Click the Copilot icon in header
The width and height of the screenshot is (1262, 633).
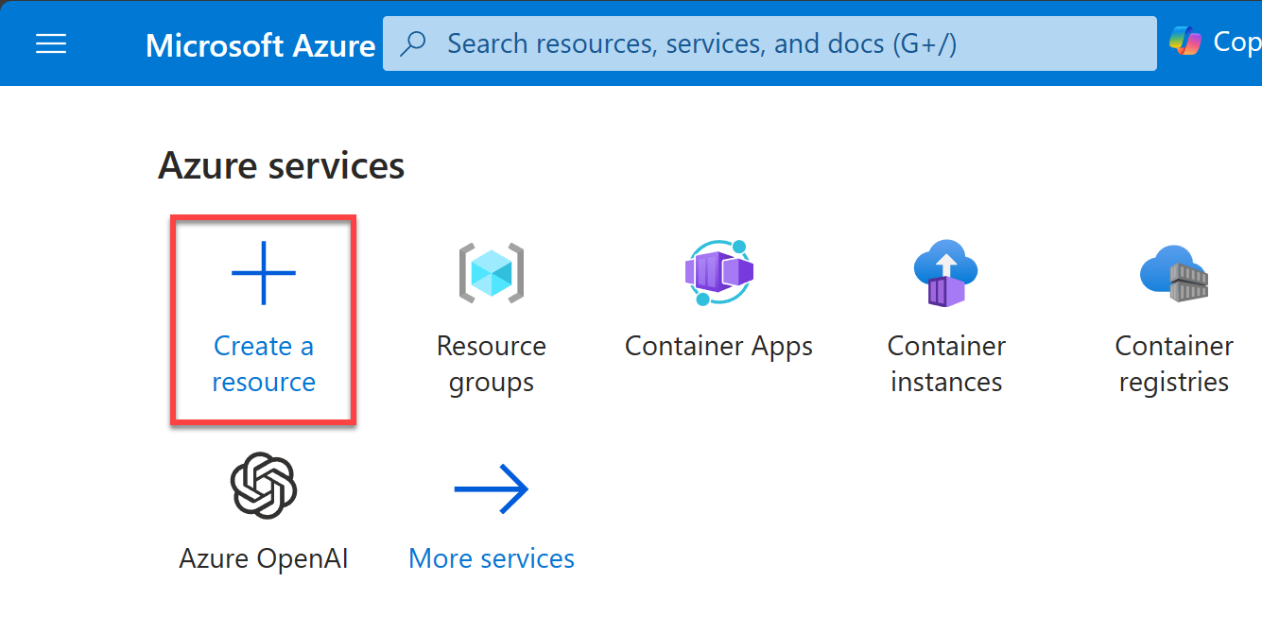pyautogui.click(x=1184, y=43)
